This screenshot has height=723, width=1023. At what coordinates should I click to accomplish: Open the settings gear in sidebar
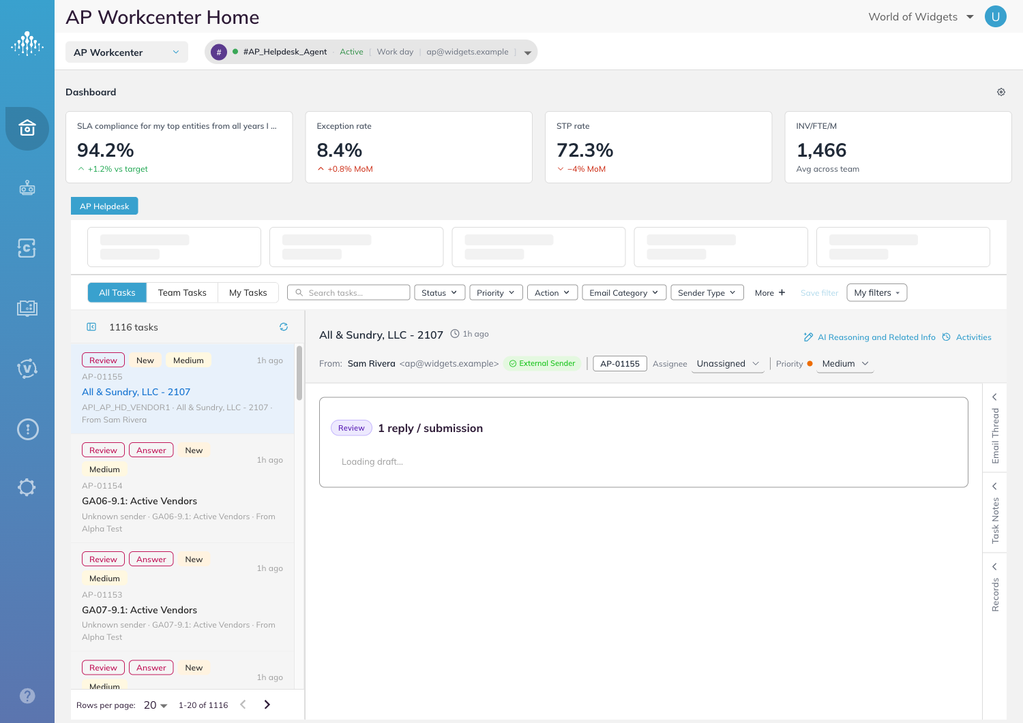pyautogui.click(x=27, y=487)
